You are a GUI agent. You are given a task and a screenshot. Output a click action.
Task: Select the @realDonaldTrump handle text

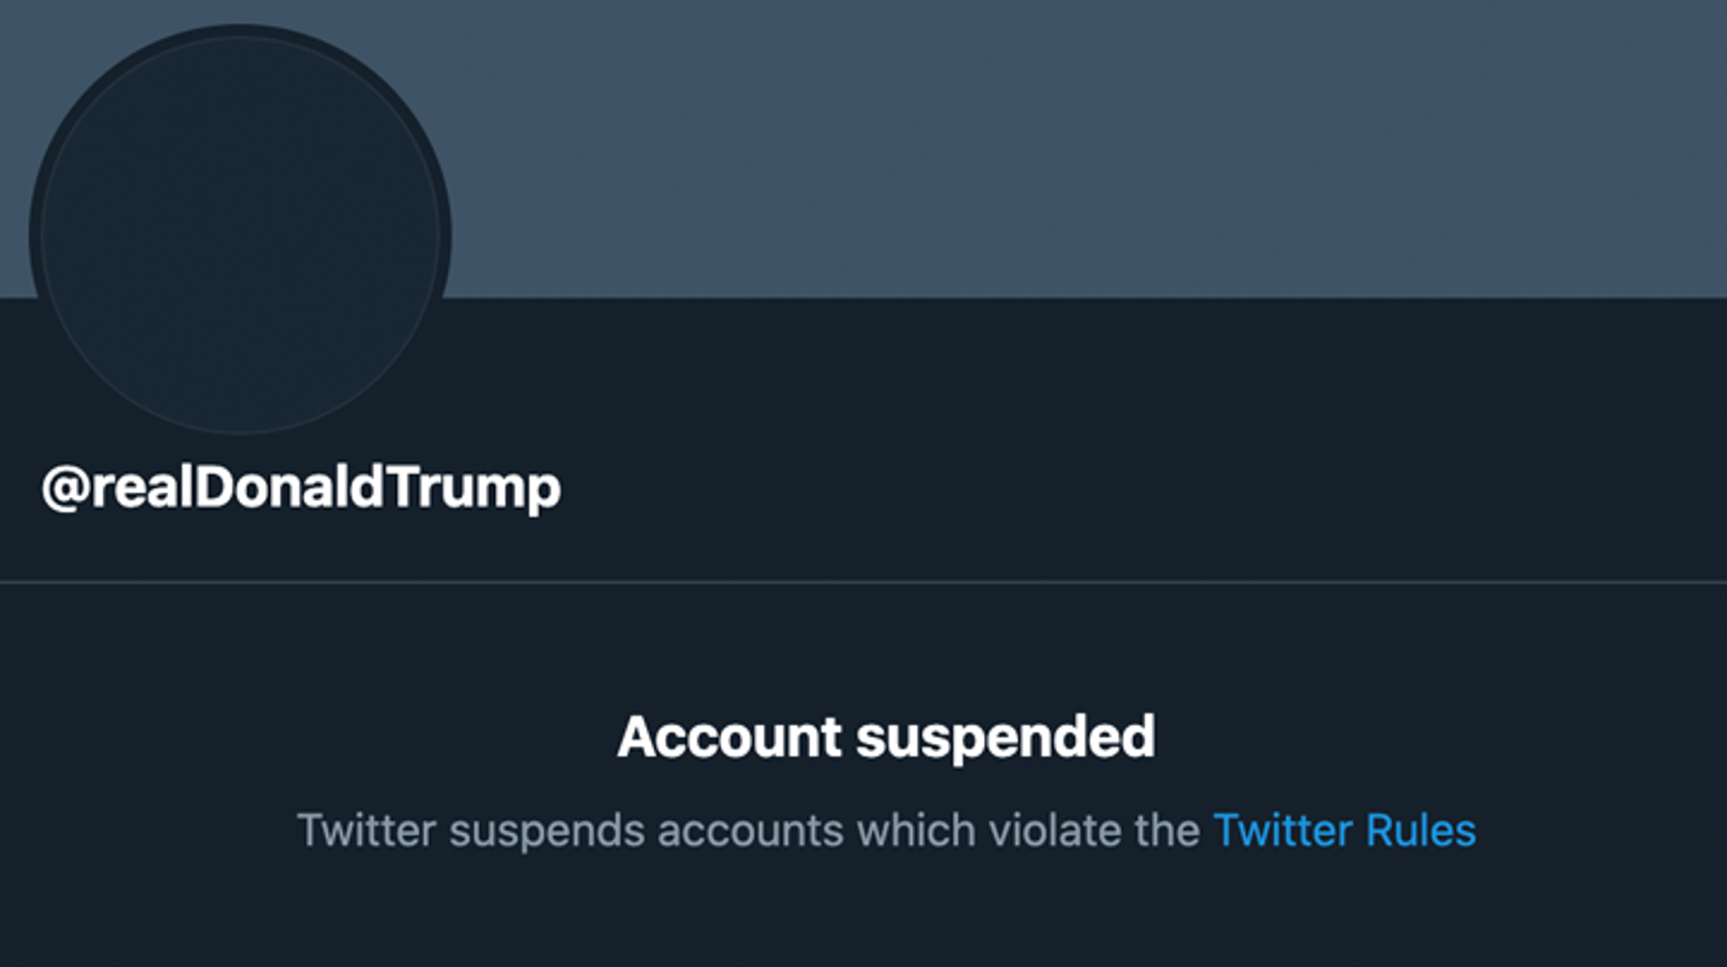coord(301,487)
